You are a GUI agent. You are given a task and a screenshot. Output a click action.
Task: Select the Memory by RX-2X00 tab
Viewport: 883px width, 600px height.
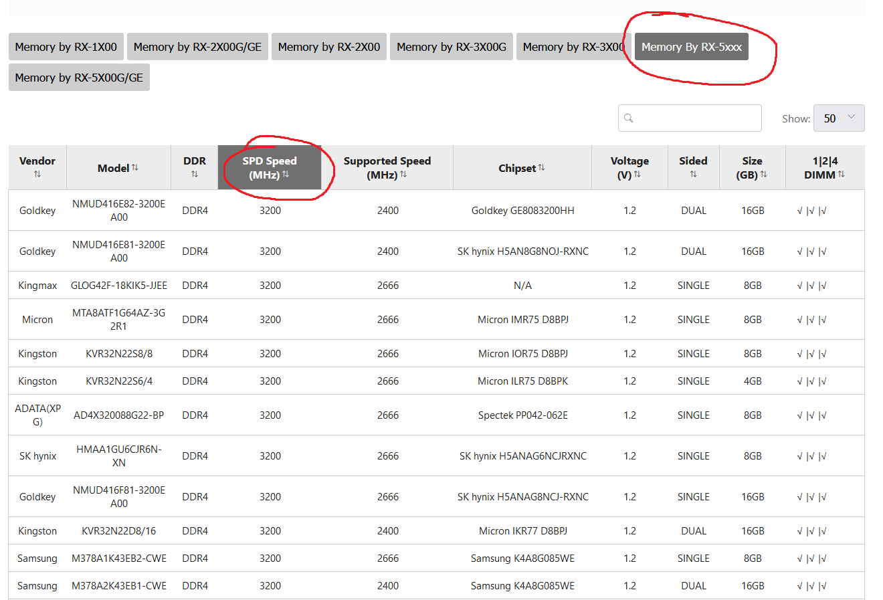329,47
